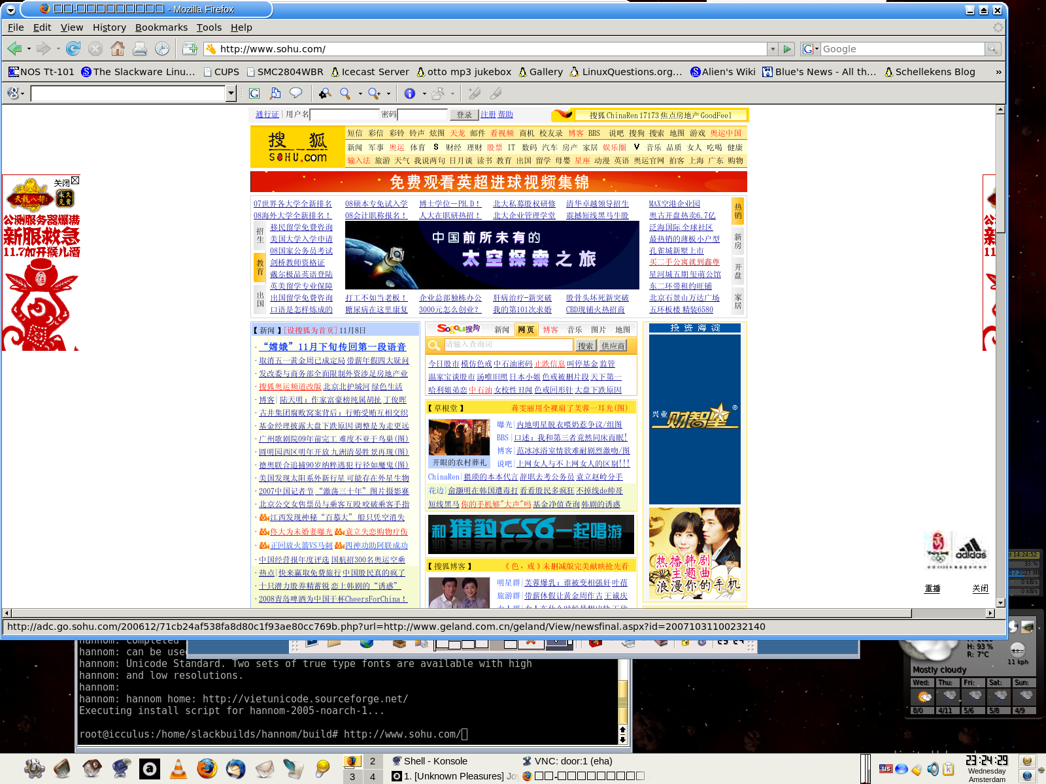Click the Forward arrow button

[x=44, y=48]
